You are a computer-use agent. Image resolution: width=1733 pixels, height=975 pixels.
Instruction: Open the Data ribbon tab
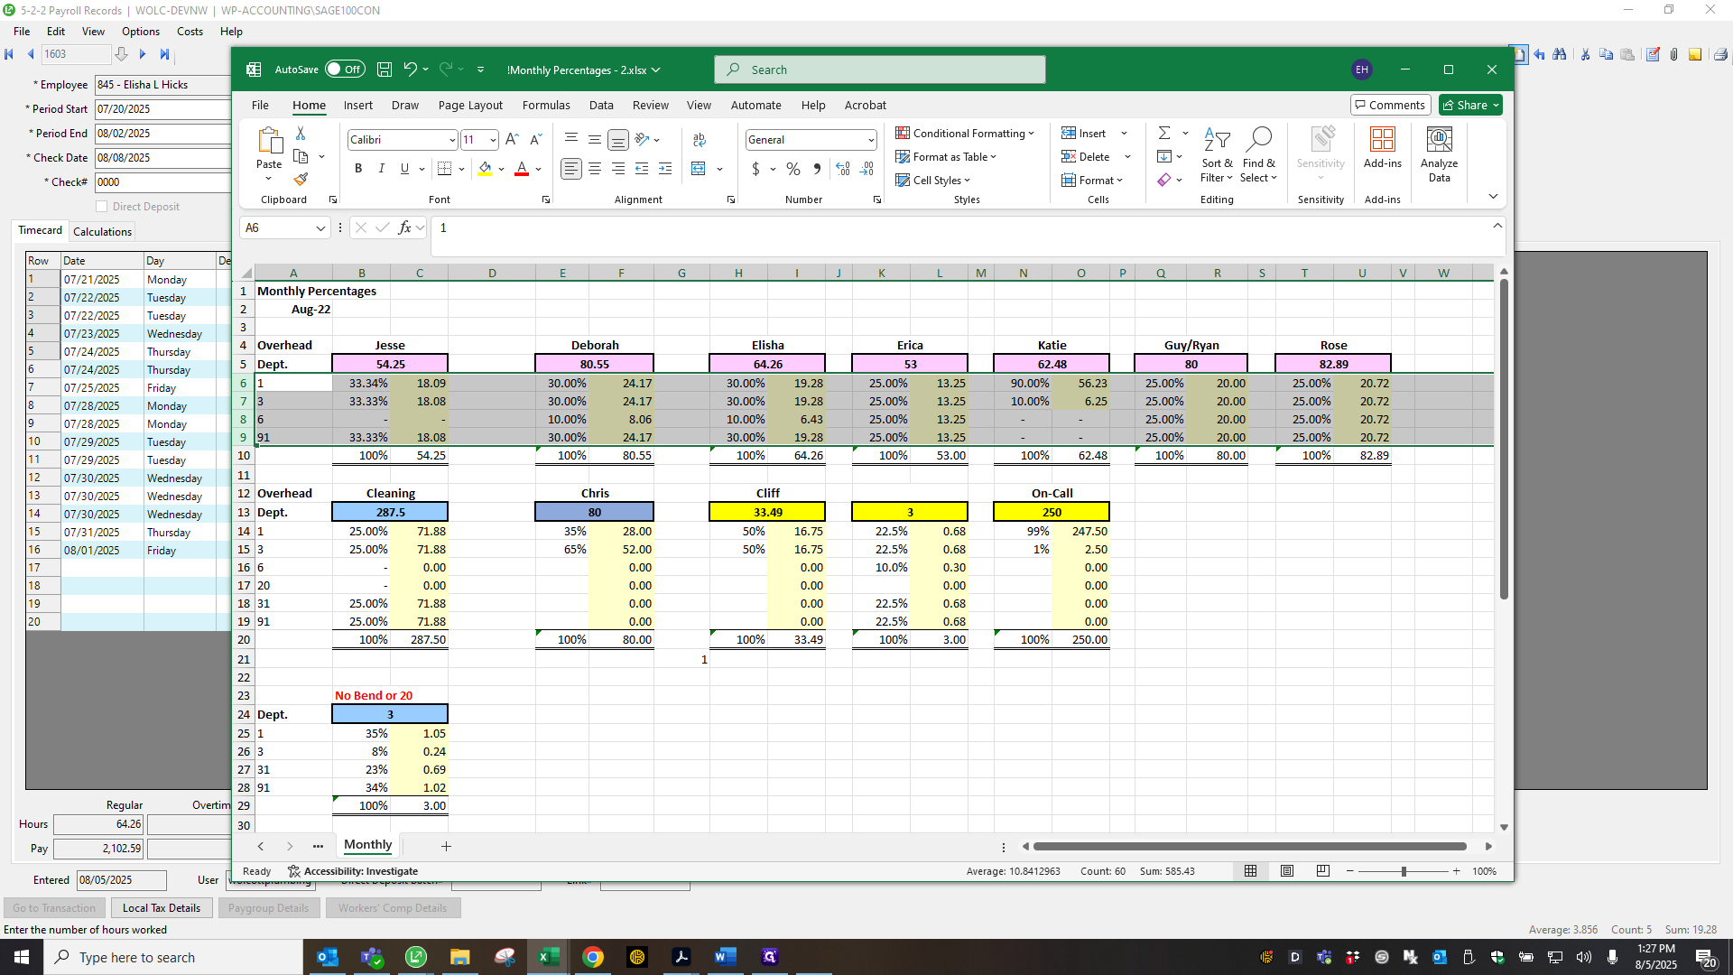pos(601,105)
